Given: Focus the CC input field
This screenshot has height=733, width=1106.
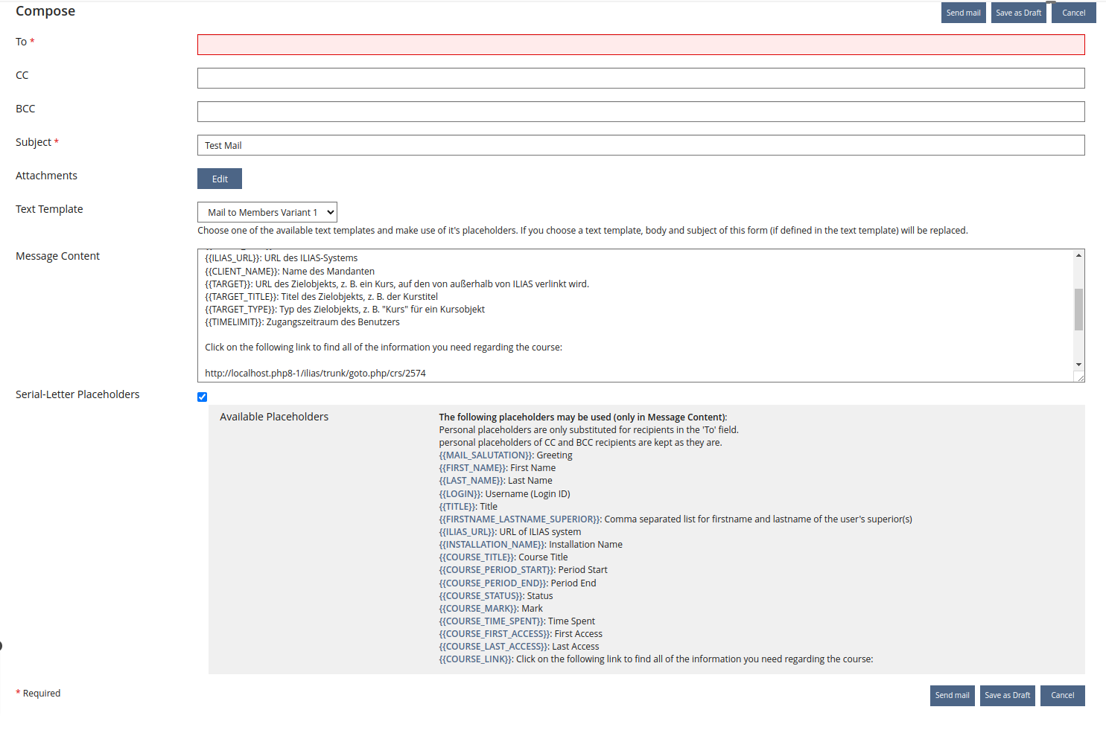Looking at the screenshot, I should point(641,78).
